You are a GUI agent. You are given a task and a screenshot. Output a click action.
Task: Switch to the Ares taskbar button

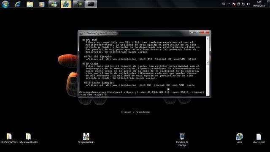[66, 4]
